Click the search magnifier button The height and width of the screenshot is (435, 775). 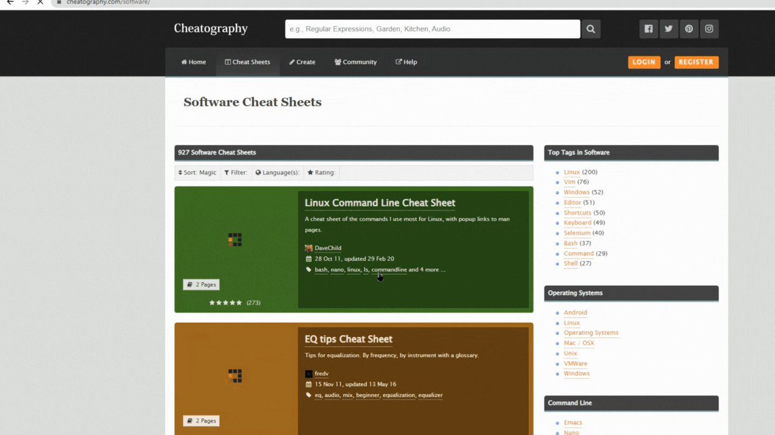pyautogui.click(x=590, y=29)
